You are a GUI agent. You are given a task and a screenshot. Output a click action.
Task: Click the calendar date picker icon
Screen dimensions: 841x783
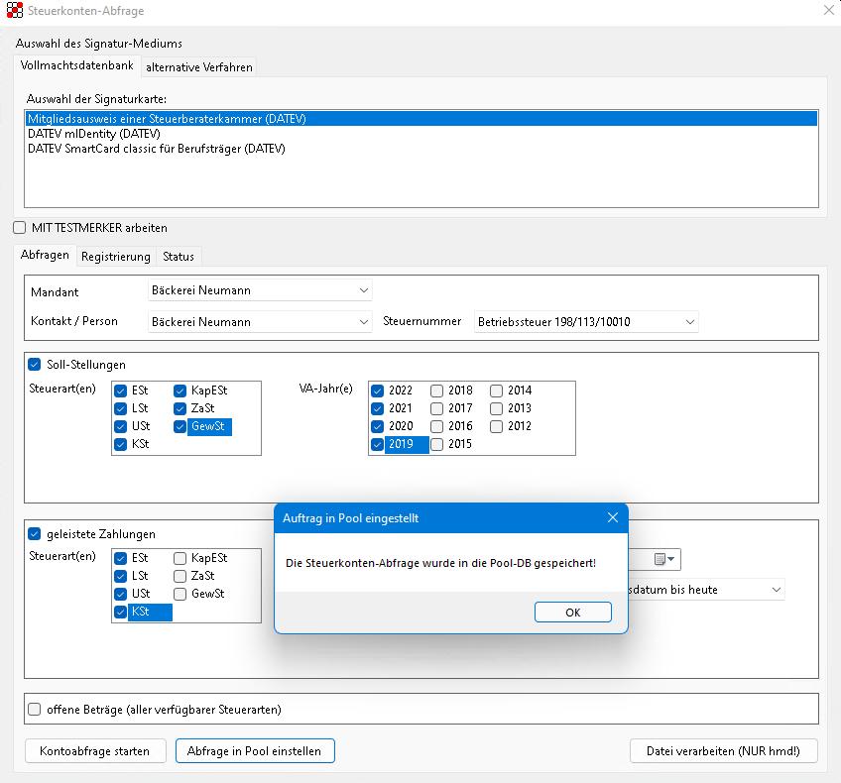pyautogui.click(x=661, y=560)
